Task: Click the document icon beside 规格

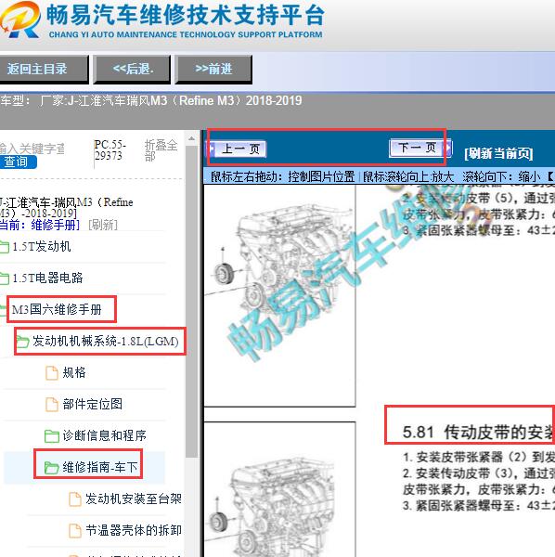Action: pos(52,373)
